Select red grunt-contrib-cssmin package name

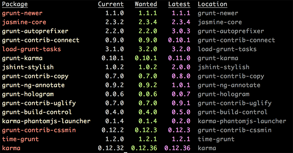[39, 130]
